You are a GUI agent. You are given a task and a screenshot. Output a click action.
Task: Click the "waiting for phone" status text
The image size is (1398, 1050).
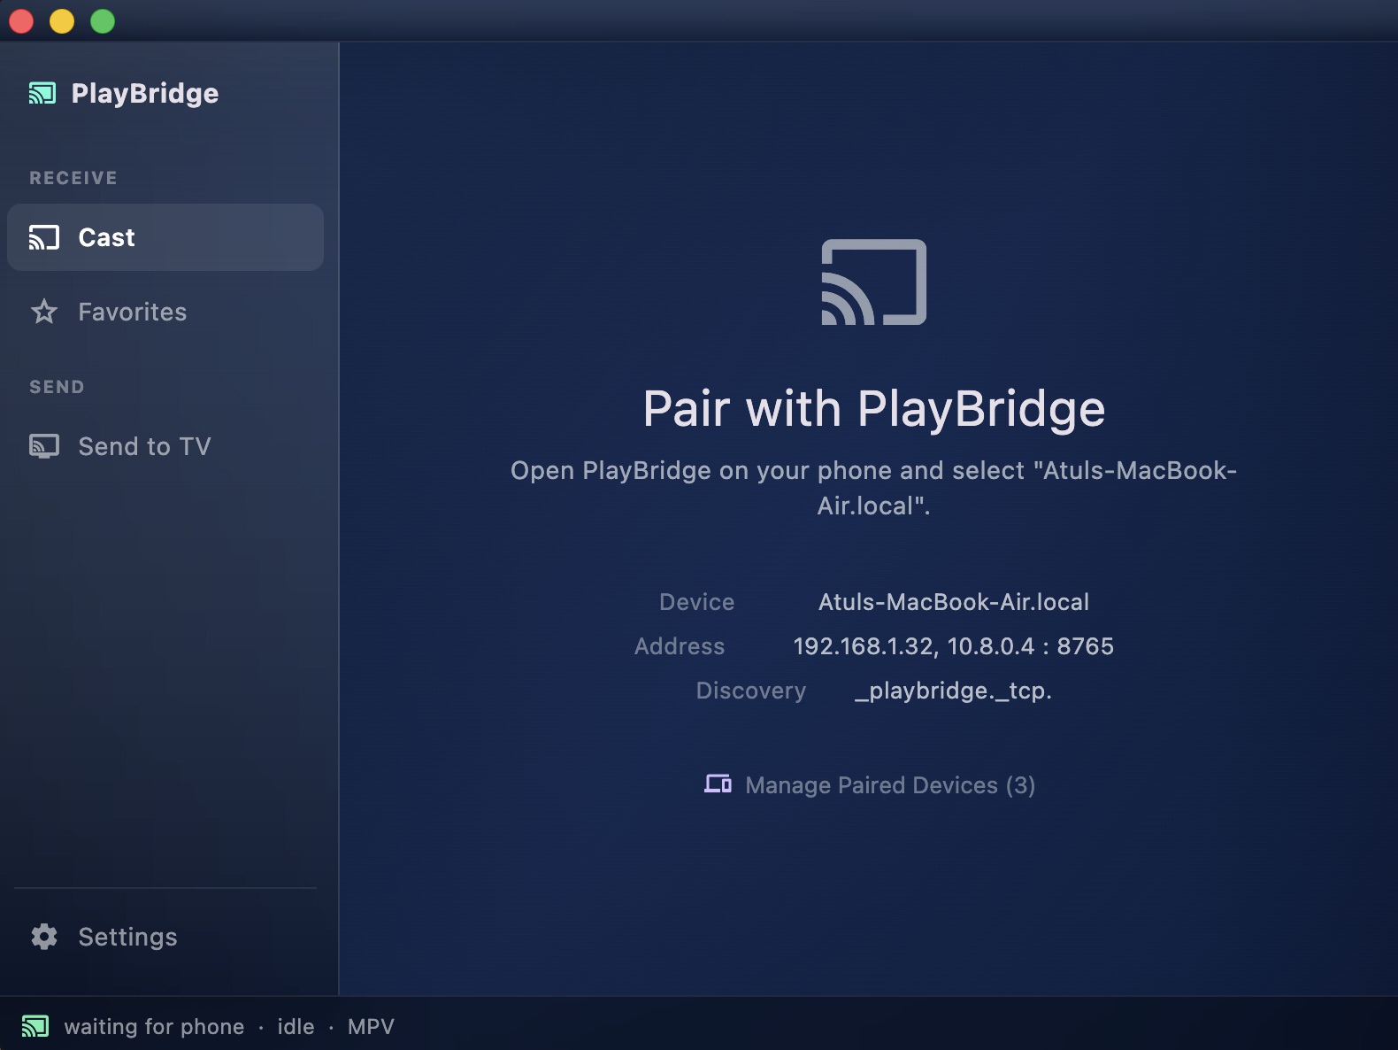[x=155, y=1027]
